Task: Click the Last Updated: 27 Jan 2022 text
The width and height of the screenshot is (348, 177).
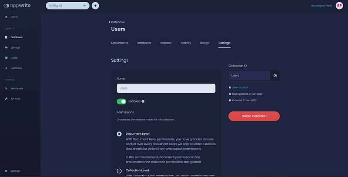Action: pos(247,94)
